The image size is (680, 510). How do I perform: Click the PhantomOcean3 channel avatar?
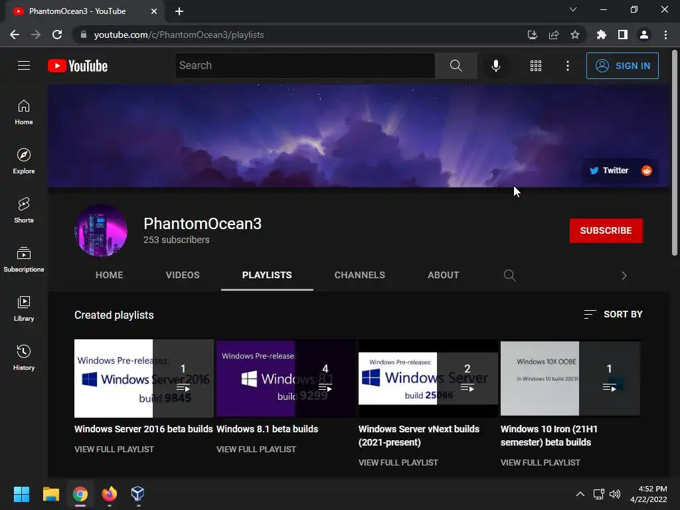tap(101, 230)
